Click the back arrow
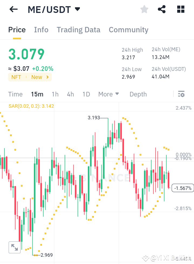Viewport: 194px width, 264px height. [x=13, y=9]
